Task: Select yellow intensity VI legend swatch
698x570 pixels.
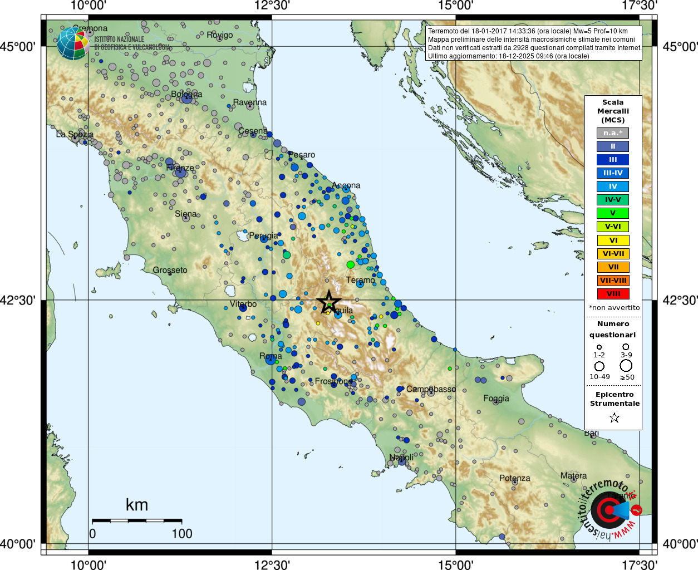Action: point(613,240)
